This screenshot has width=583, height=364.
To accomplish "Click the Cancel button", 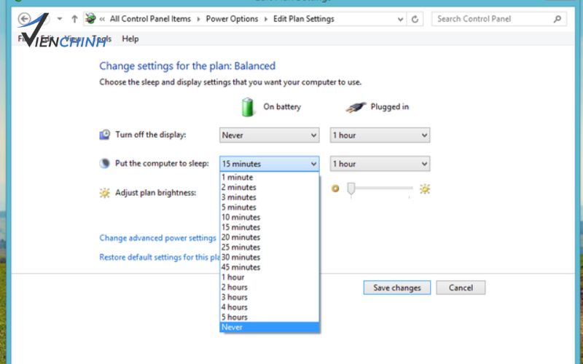I will point(461,288).
